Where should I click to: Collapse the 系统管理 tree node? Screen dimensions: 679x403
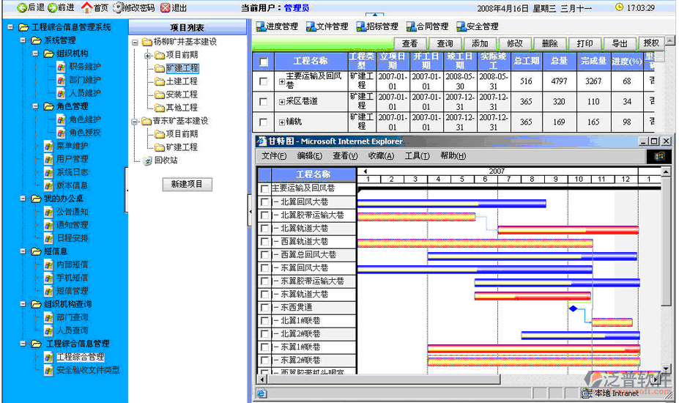tap(23, 40)
